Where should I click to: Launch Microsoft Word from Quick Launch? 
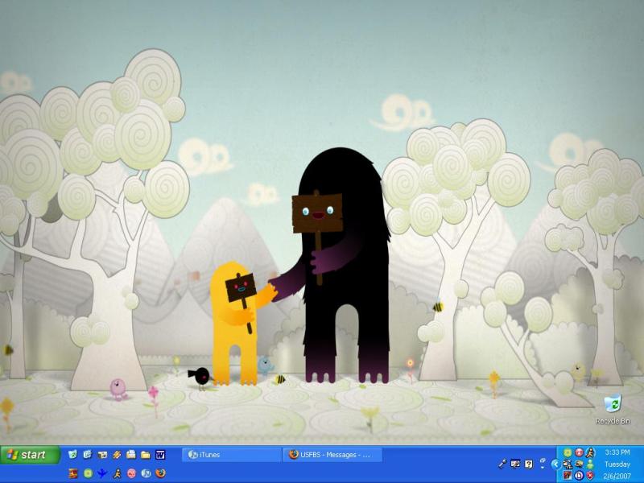tap(160, 455)
